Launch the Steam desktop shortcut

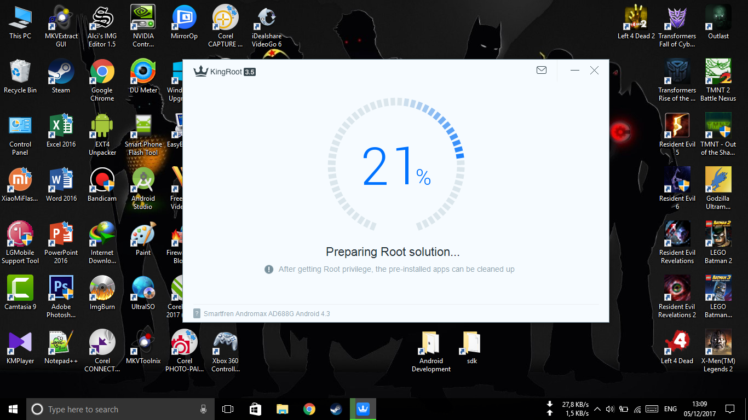pyautogui.click(x=61, y=77)
